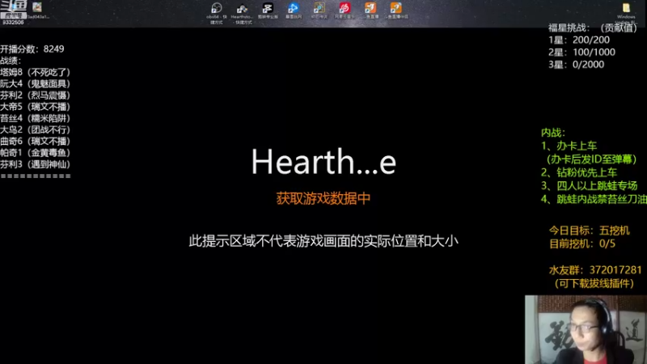Select the 塔姆8 (不死吃了) record row
Screen dimensions: 647x364
(36, 72)
